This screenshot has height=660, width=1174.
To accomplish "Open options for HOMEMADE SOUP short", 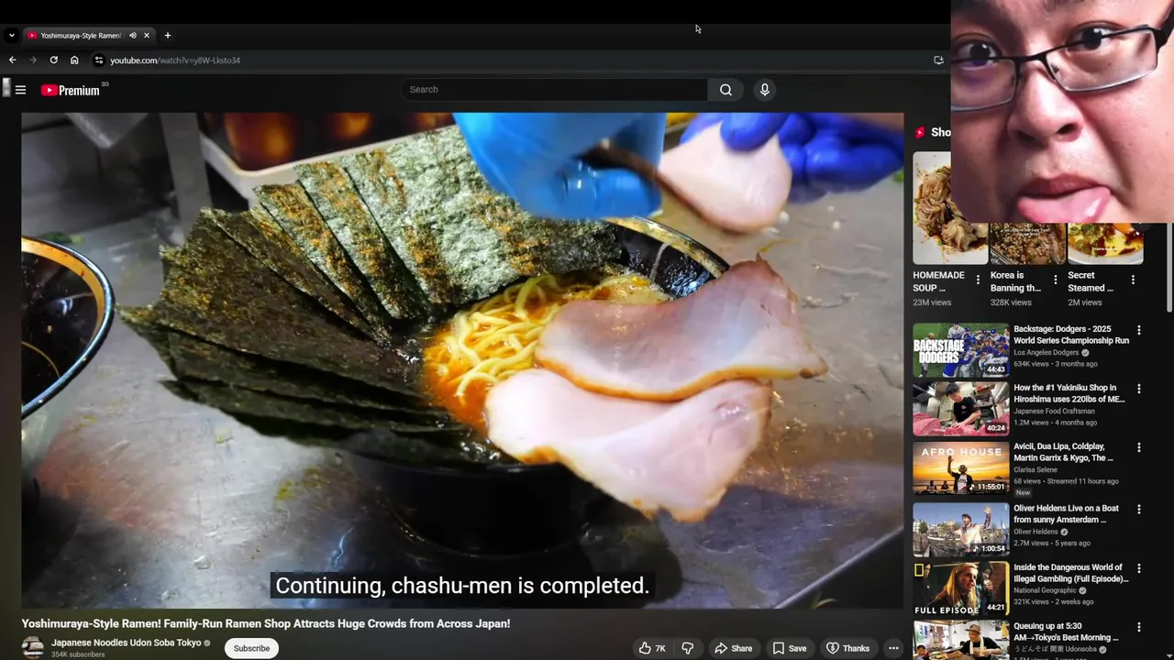I will coord(978,280).
